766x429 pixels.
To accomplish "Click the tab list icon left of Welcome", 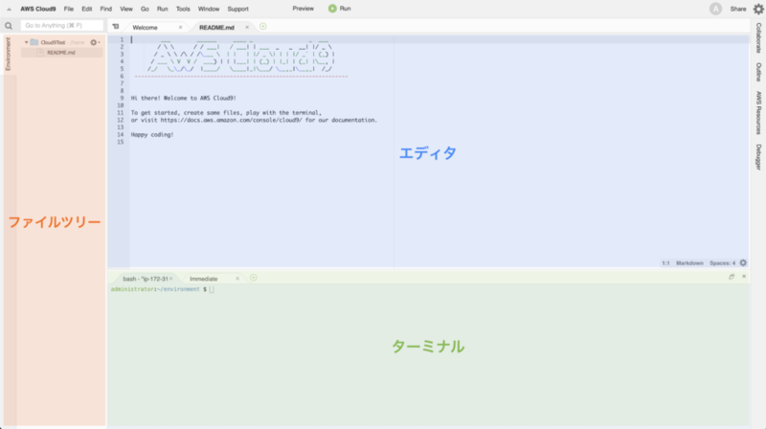I will [116, 27].
